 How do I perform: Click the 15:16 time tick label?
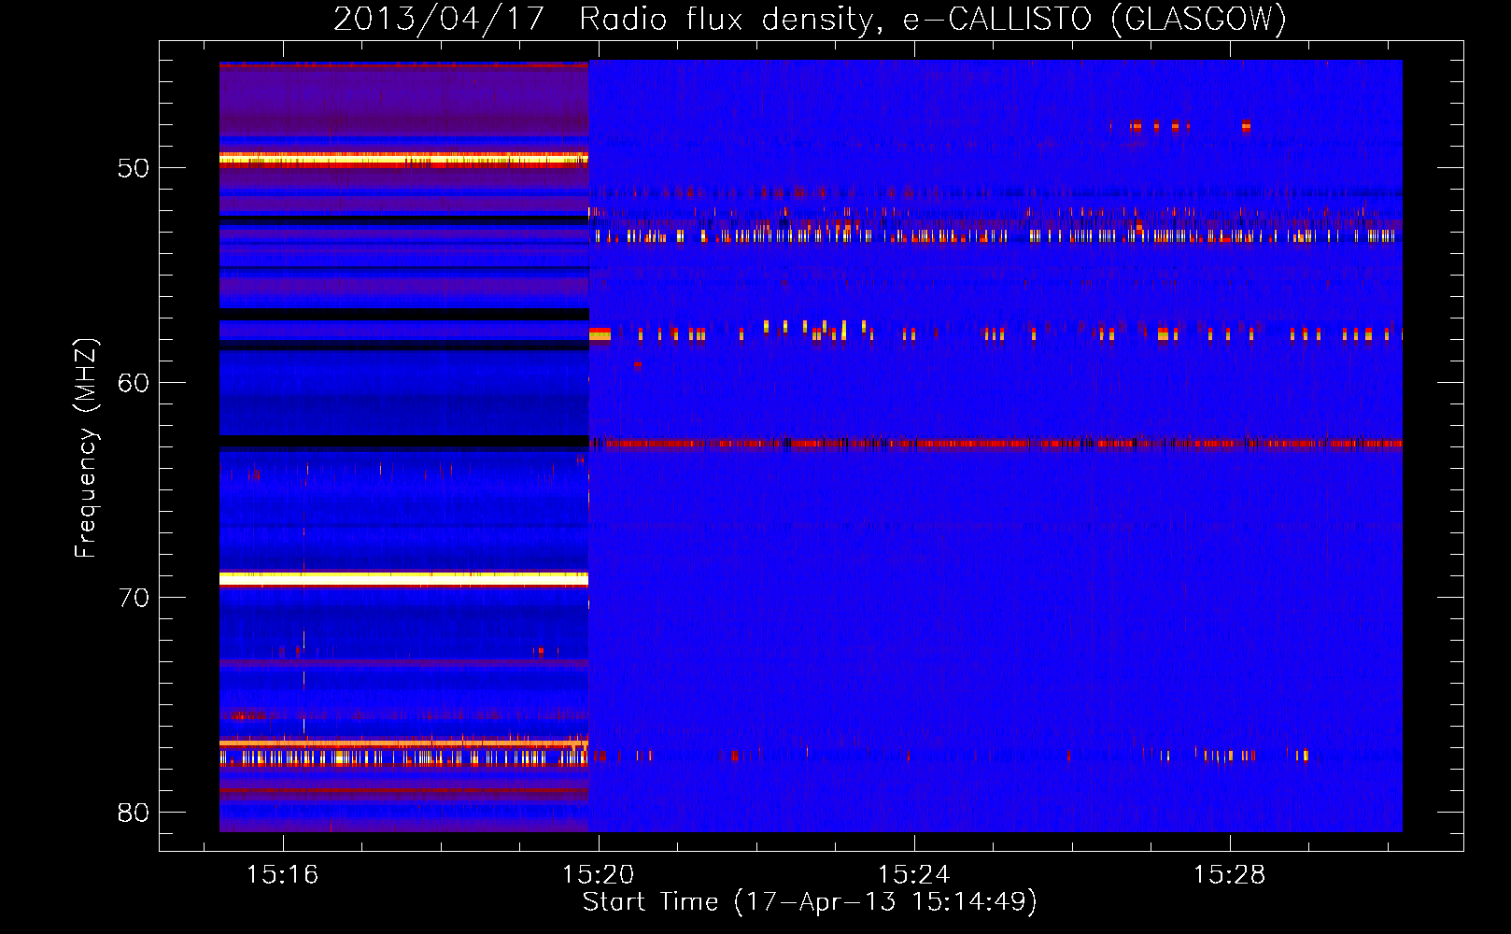click(x=282, y=875)
